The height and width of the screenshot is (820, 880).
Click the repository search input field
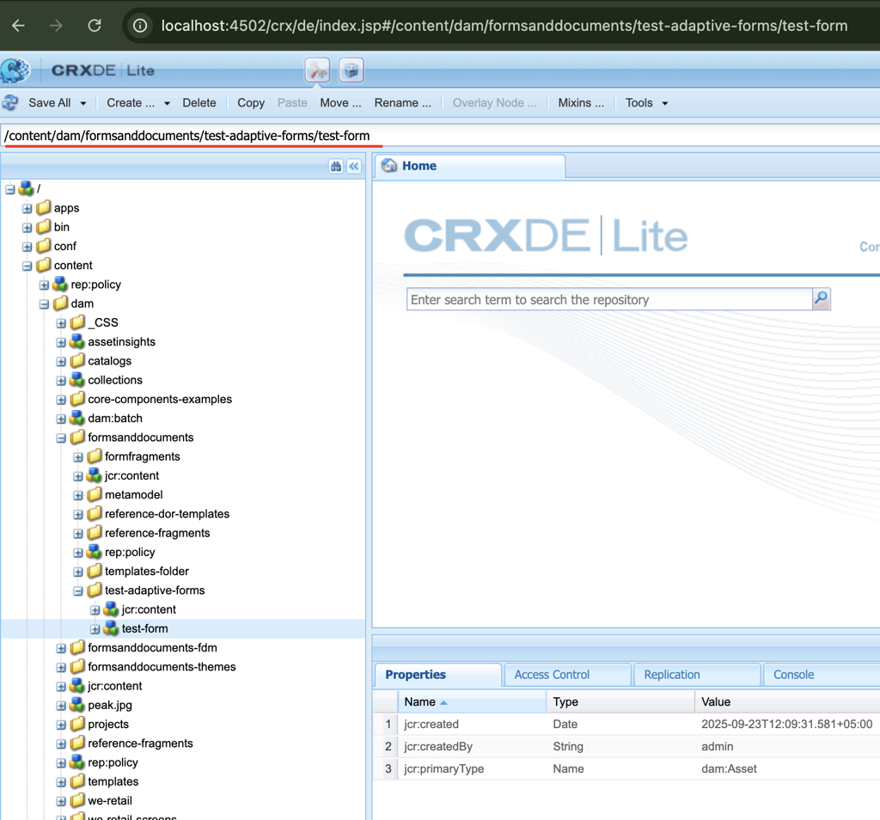[608, 299]
